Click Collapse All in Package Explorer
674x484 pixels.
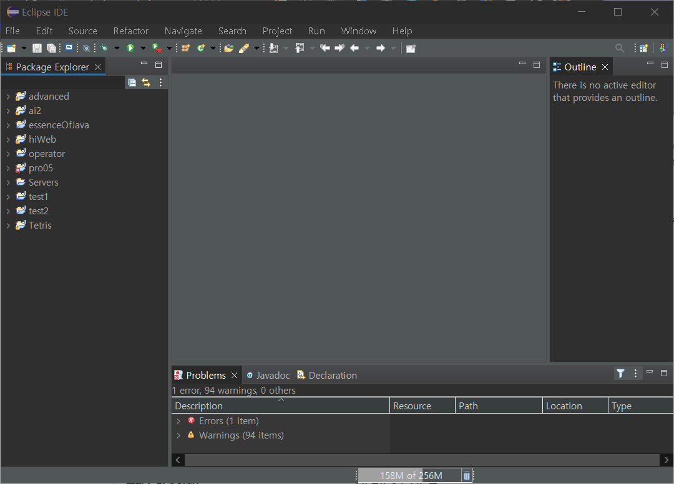(132, 82)
